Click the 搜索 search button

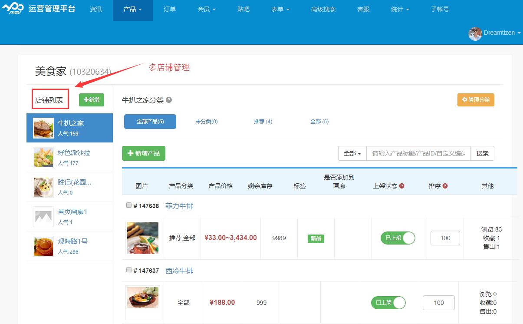pos(483,153)
